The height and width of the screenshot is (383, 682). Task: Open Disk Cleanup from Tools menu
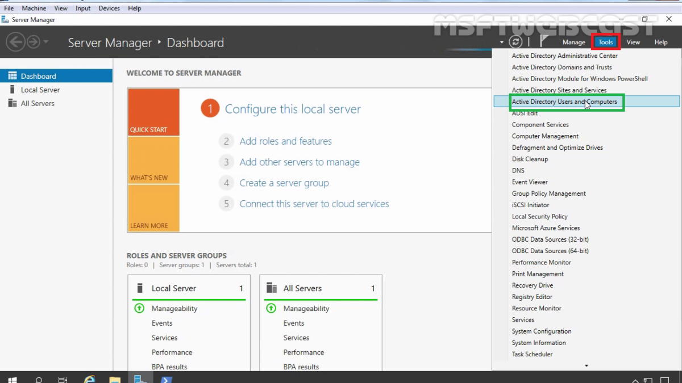(586, 159)
